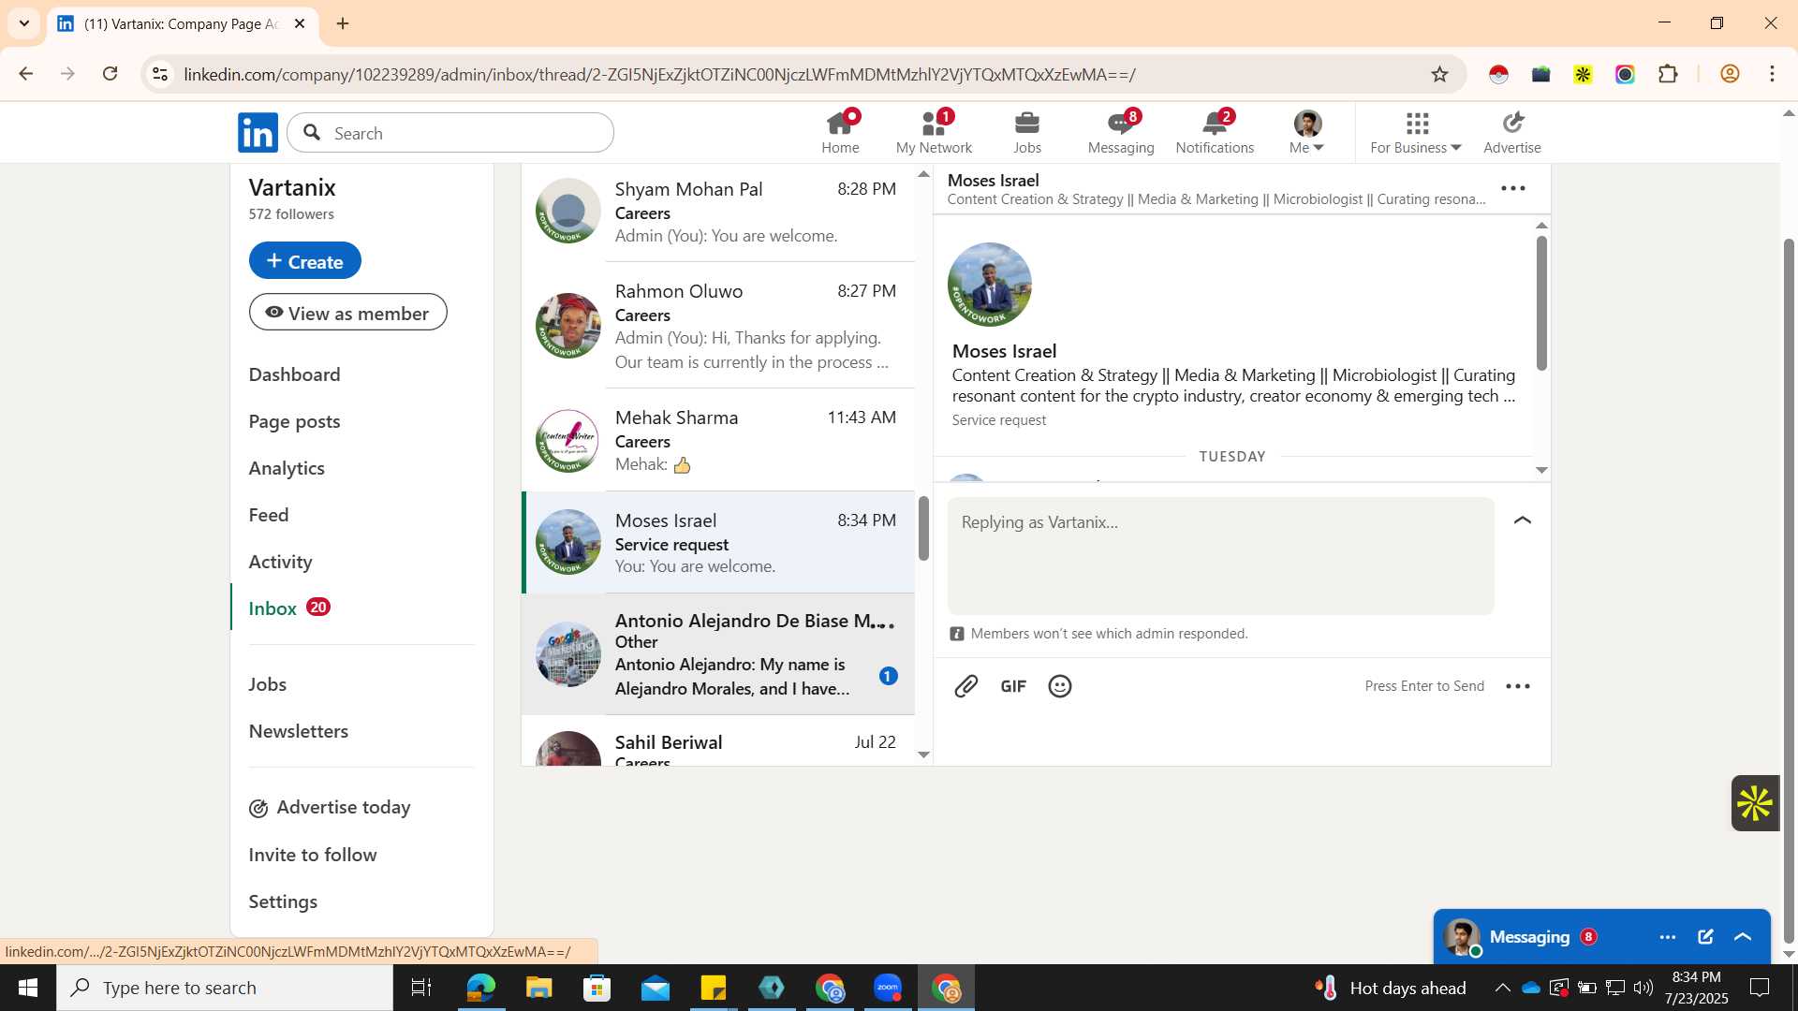Viewport: 1798px width, 1011px height.
Task: Open Windows Start menu
Action: 28,988
